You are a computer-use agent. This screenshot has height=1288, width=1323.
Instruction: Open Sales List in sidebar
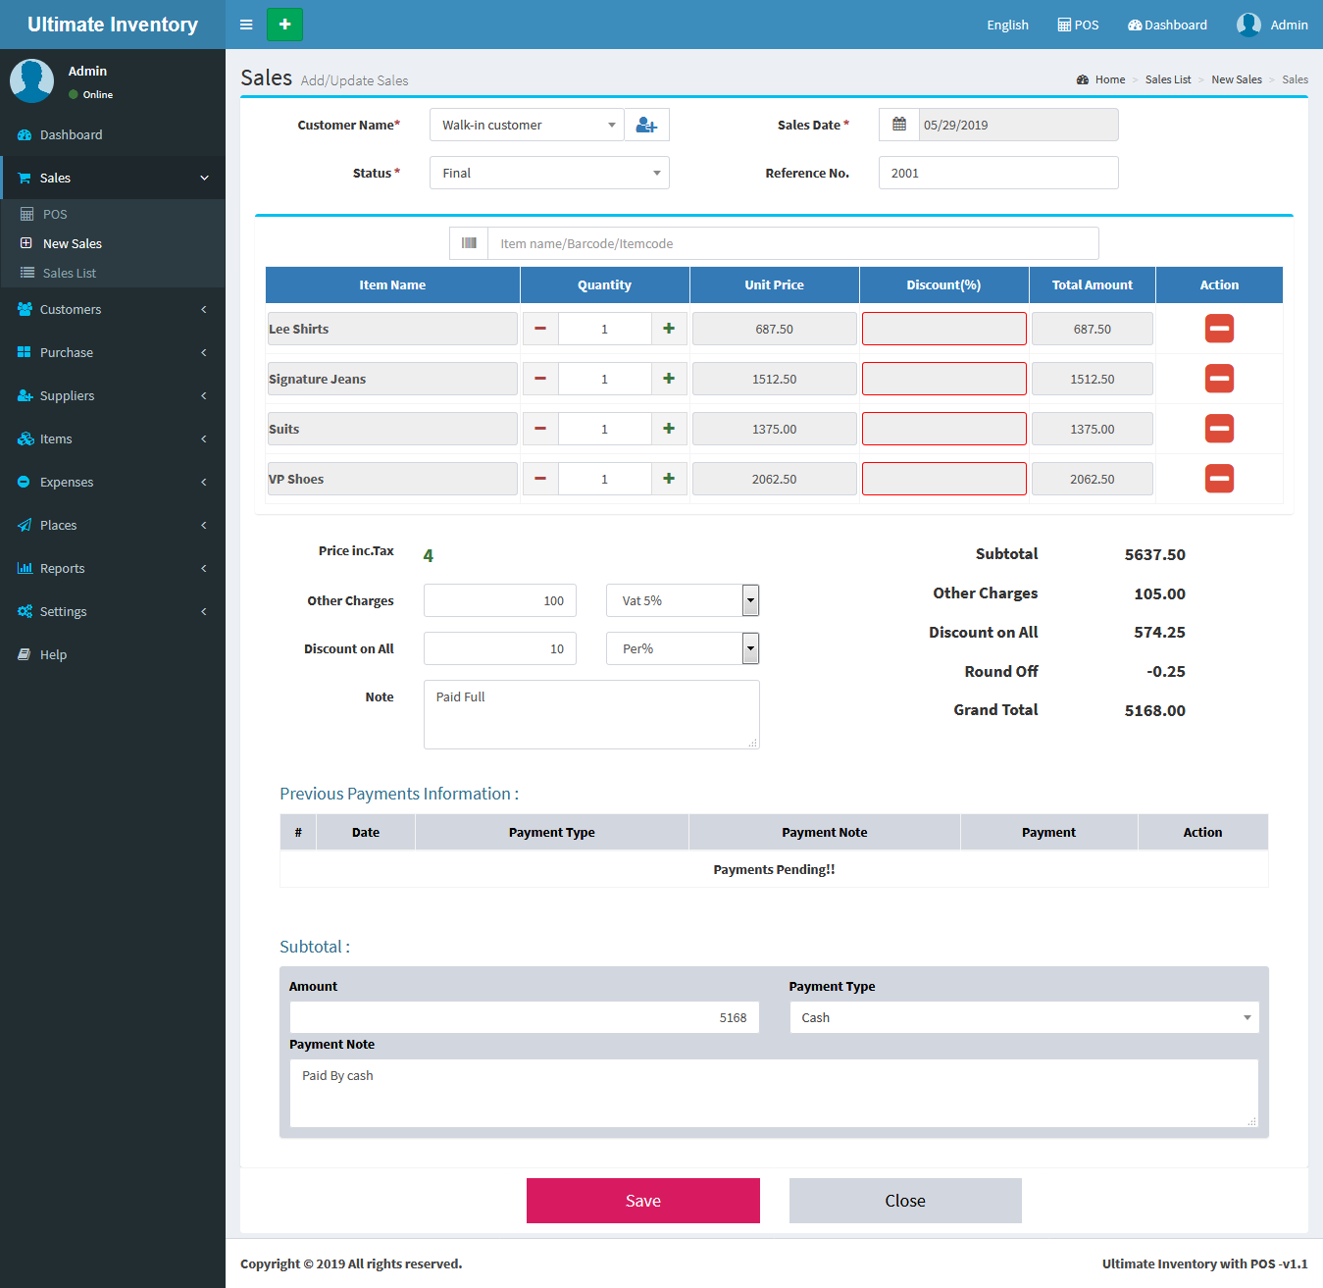tap(70, 273)
